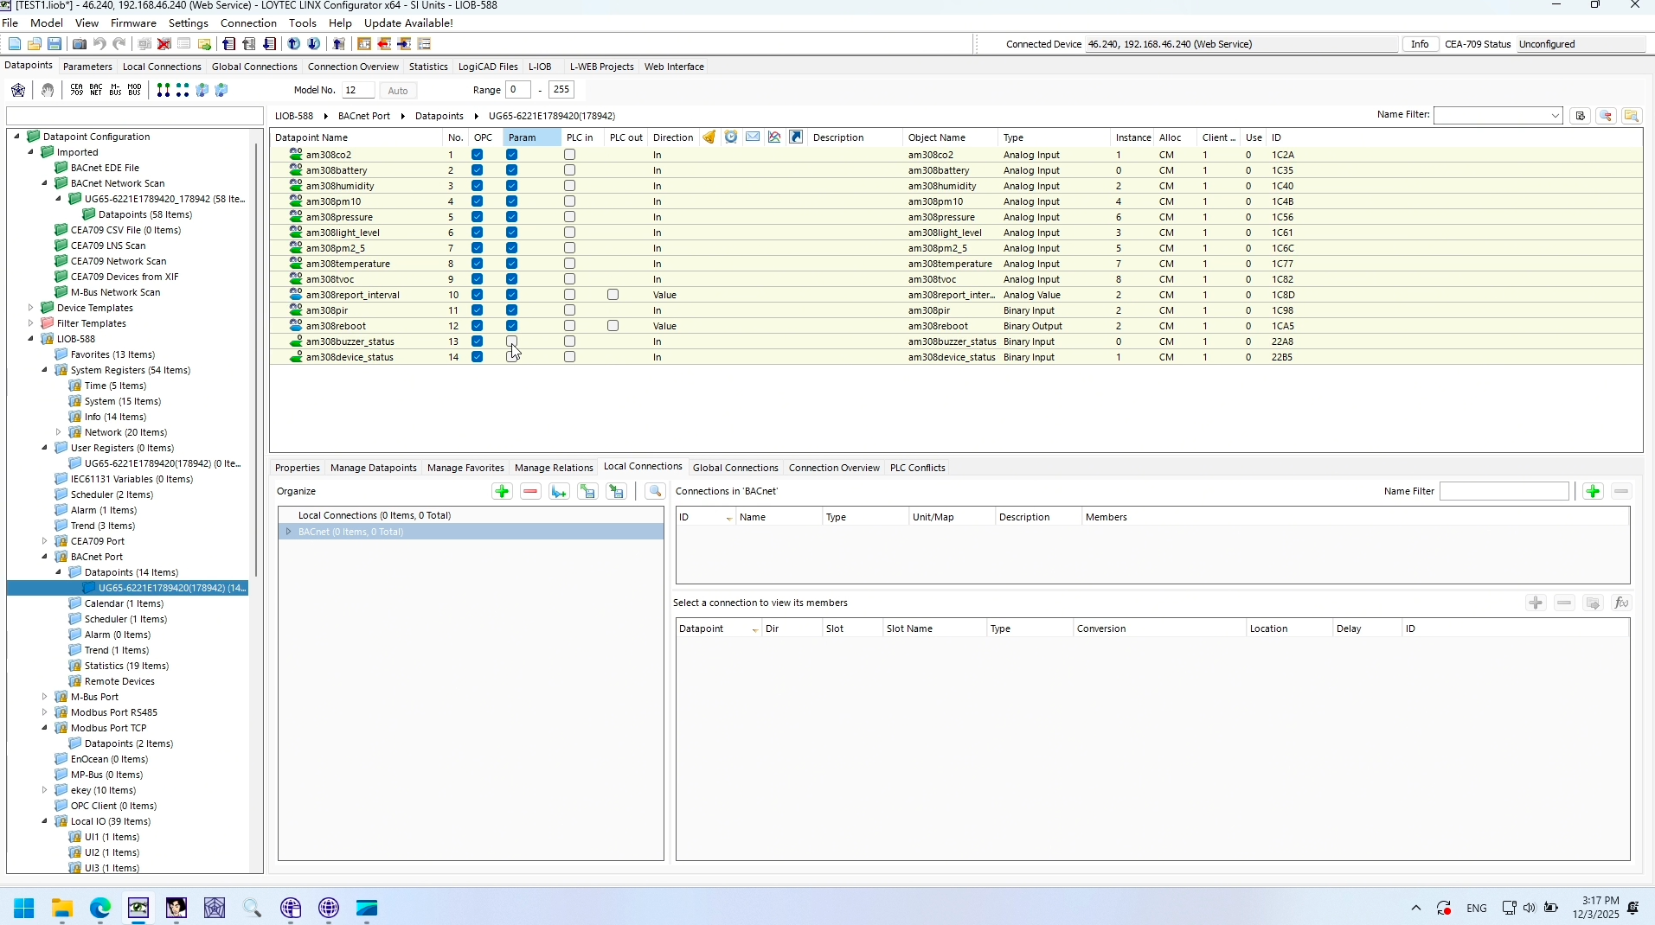Click the magnifier search icon in Organize toolbar

[x=655, y=492]
